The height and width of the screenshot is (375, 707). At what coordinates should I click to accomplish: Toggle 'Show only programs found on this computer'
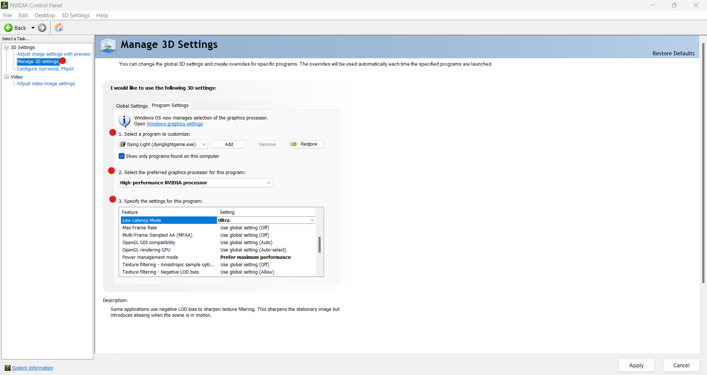pyautogui.click(x=122, y=156)
